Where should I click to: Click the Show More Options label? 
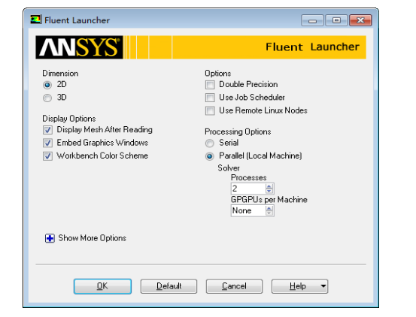(x=92, y=238)
